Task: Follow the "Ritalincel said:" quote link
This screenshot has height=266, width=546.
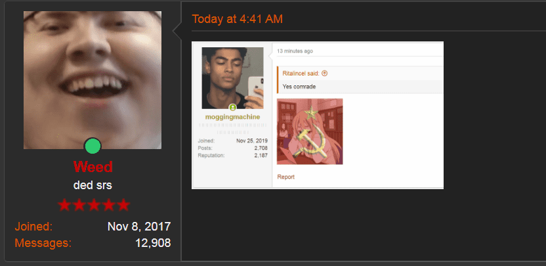Action: point(301,73)
